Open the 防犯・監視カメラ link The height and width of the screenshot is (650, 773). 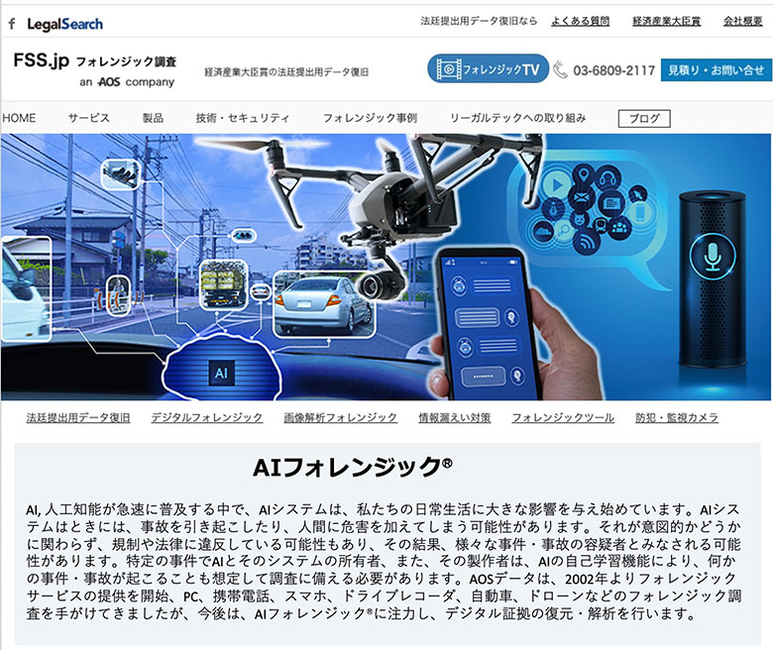pos(691,418)
